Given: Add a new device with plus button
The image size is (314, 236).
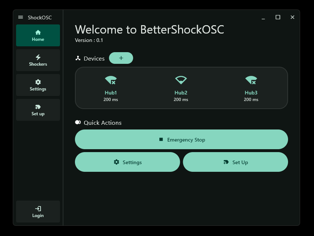Looking at the screenshot, I should pos(121,58).
